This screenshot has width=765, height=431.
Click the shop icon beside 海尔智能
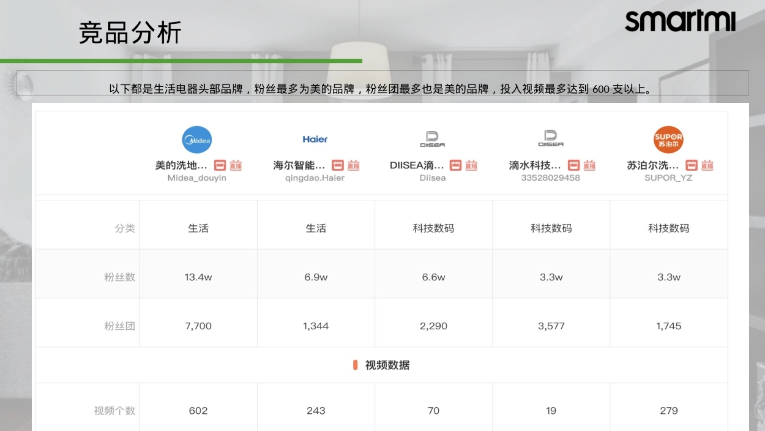coord(337,165)
